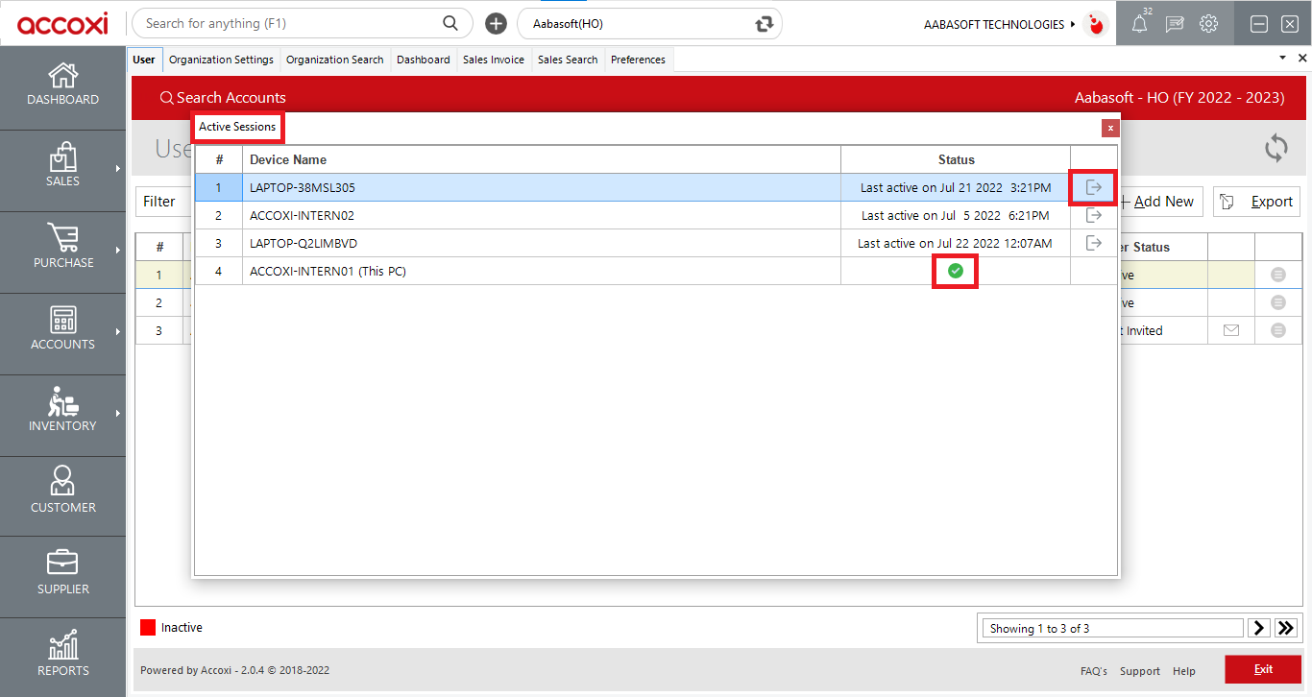Expand the Purchase submenu arrow

point(118,251)
